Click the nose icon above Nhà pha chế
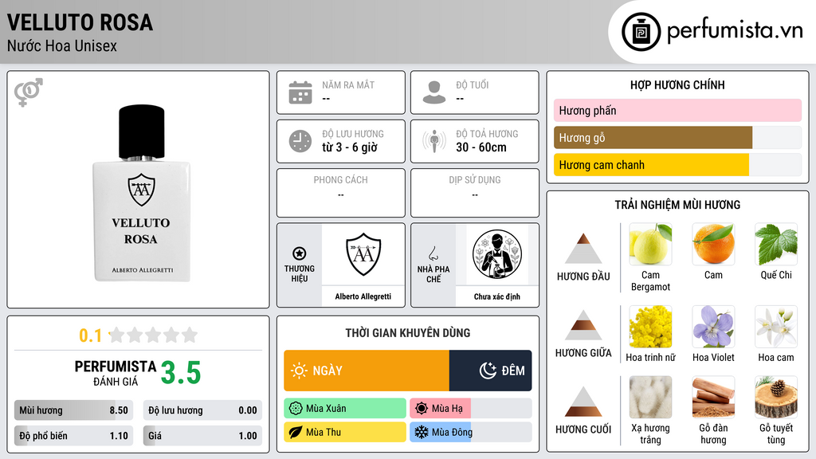Viewport: 816px width, 459px height. [433, 253]
